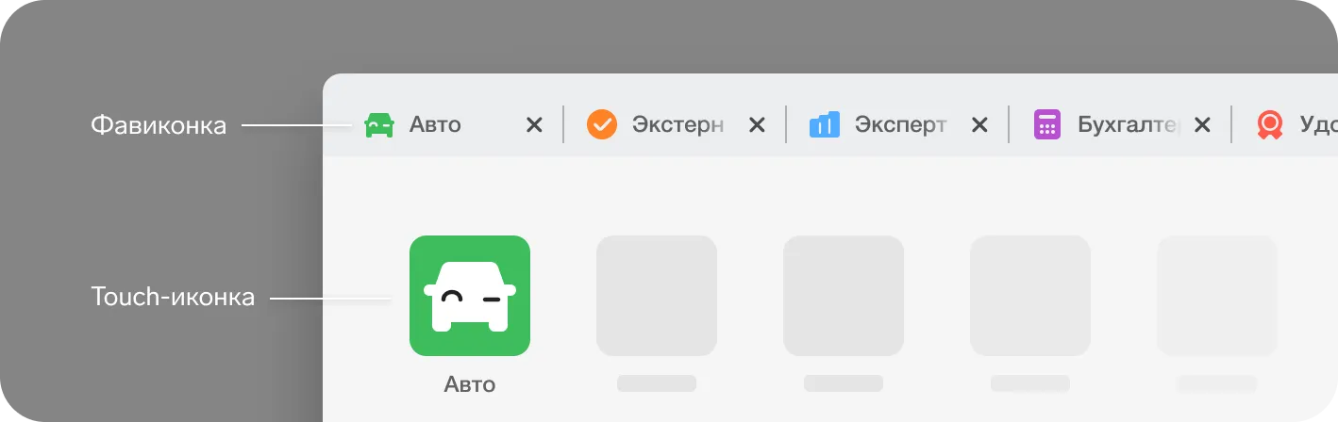The height and width of the screenshot is (422, 1338).
Task: Click the green car favicon on Авто tab
Action: point(379,124)
